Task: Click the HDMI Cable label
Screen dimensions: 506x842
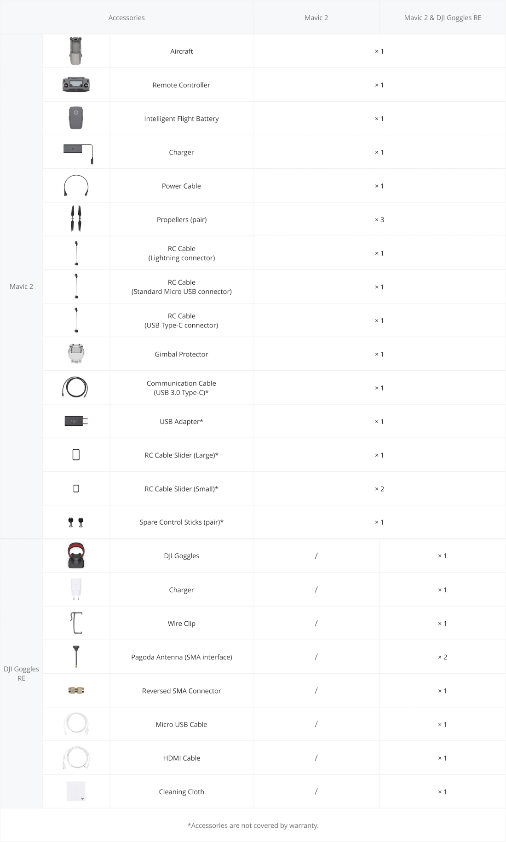Action: tap(181, 758)
